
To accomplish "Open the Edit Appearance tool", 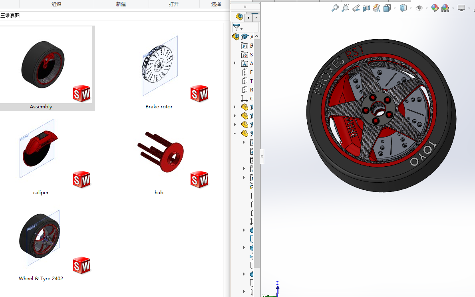I will pos(435,8).
